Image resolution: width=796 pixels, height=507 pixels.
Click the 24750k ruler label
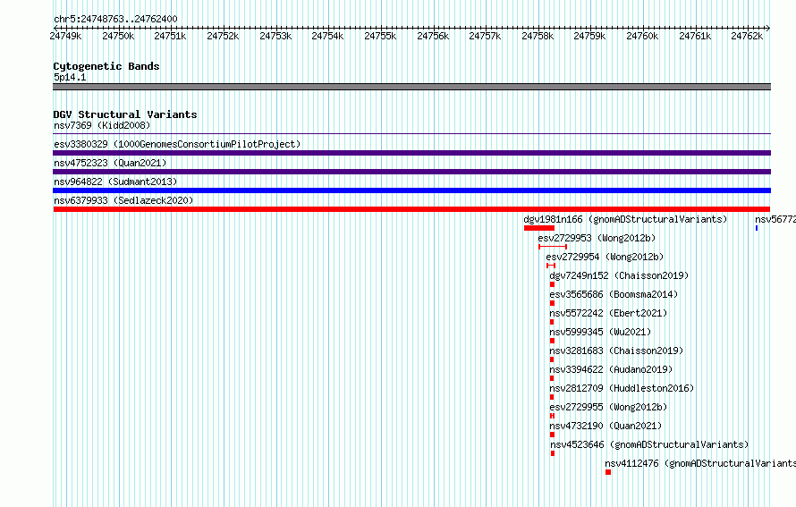[118, 36]
